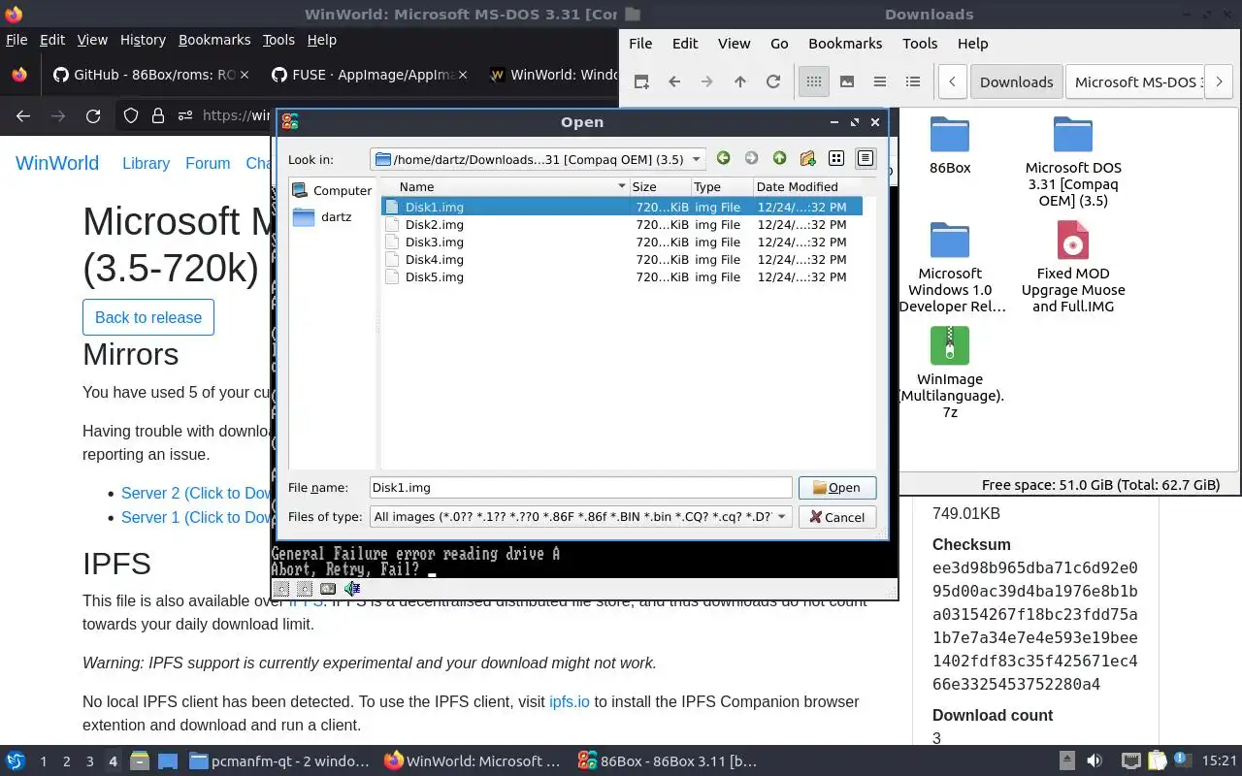Sort file list by Type column
1242x776 pixels.
[x=722, y=186]
